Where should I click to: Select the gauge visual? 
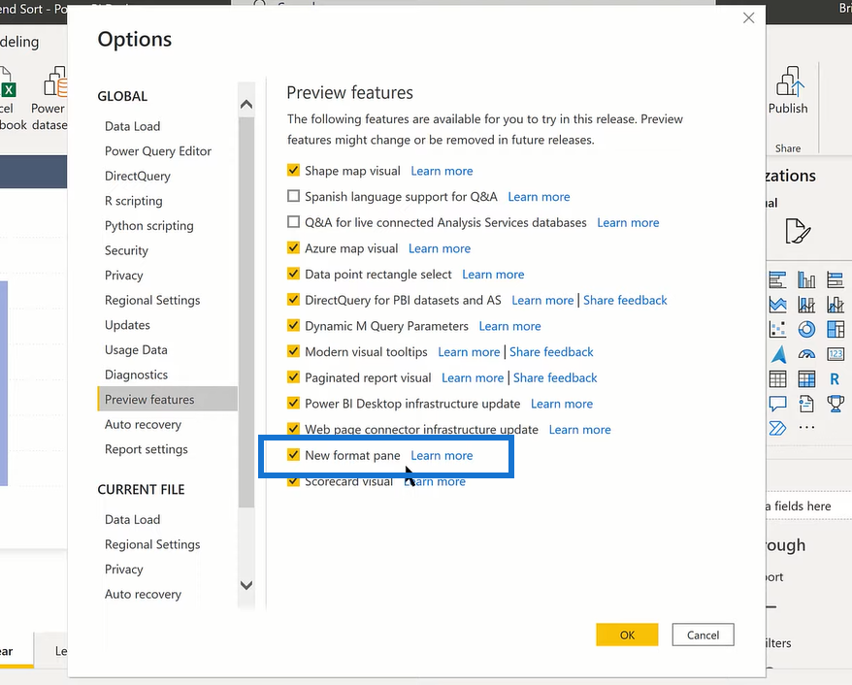806,354
